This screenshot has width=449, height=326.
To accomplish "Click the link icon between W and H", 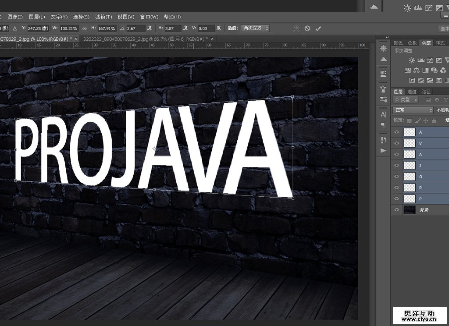I will point(85,28).
